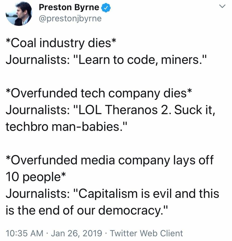
Task: Click the "*Coal industry dies*" line
Action: click(x=61, y=43)
